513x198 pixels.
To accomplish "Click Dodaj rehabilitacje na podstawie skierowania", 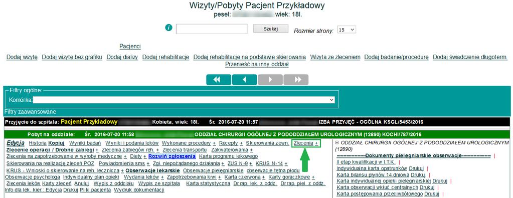I will click(250, 57).
